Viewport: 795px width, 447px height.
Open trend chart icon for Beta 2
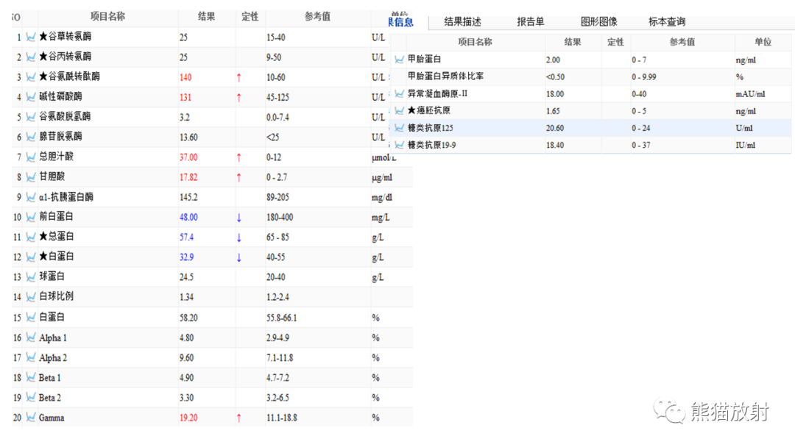31,398
